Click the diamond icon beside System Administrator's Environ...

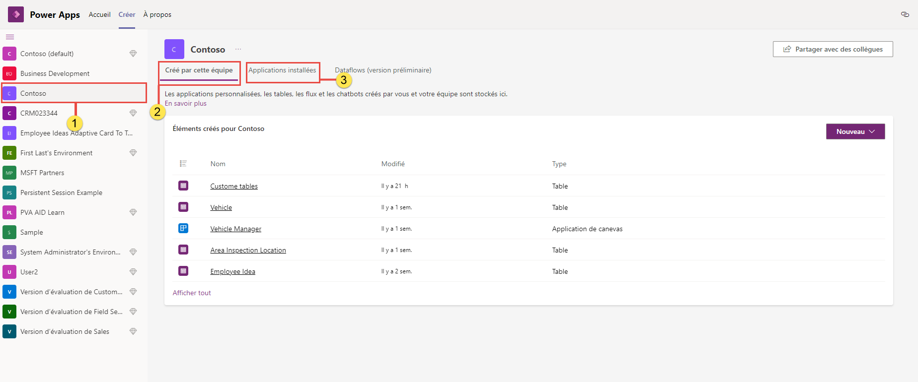click(x=133, y=252)
